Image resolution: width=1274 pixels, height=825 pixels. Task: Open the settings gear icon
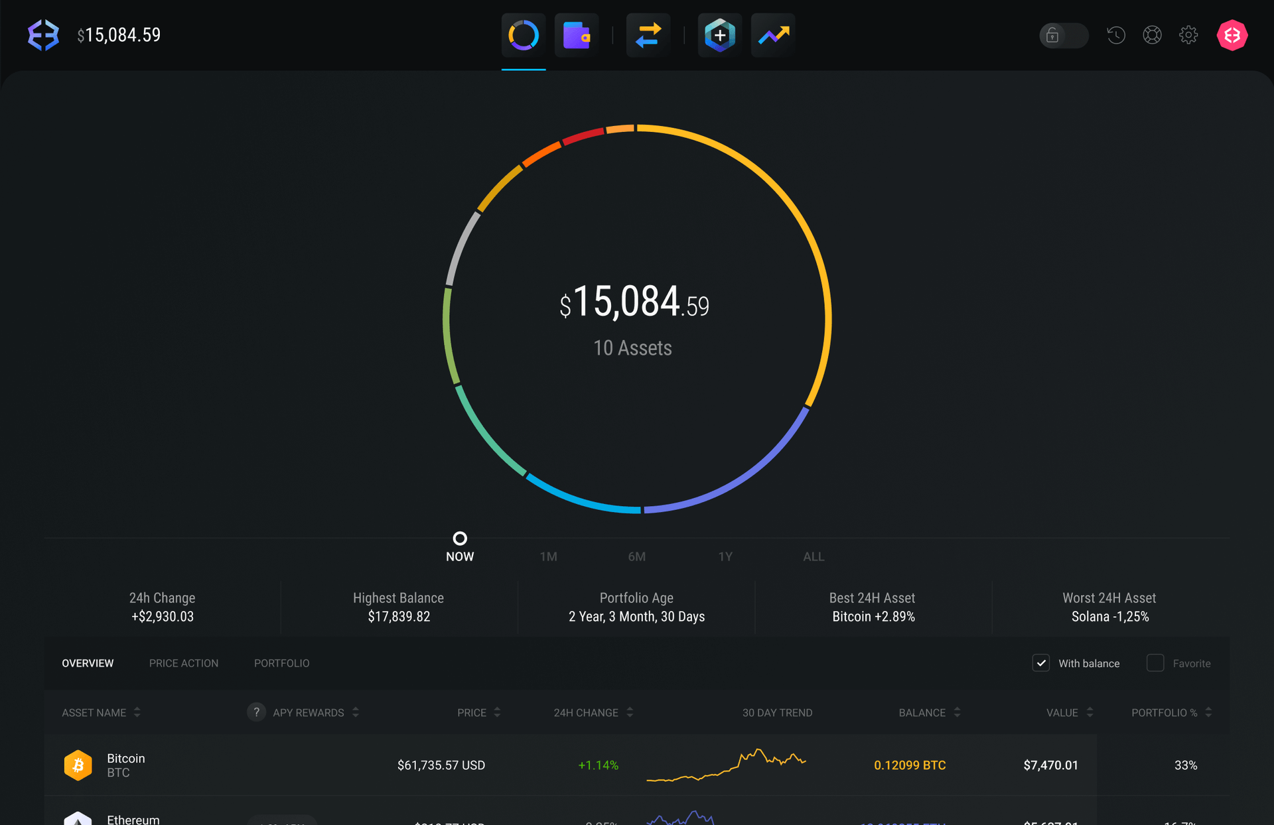click(1188, 35)
